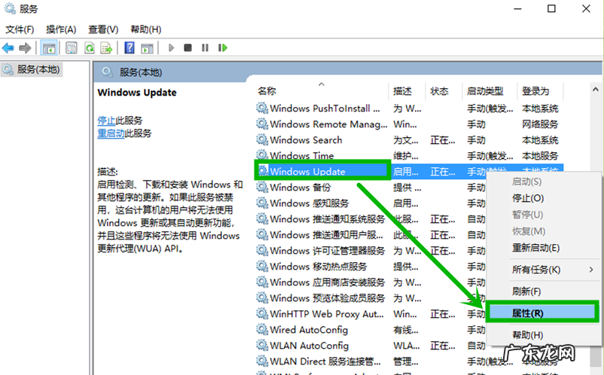This screenshot has width=604, height=375.
Task: Select the Wired AutoConfig service name
Action: point(309,330)
